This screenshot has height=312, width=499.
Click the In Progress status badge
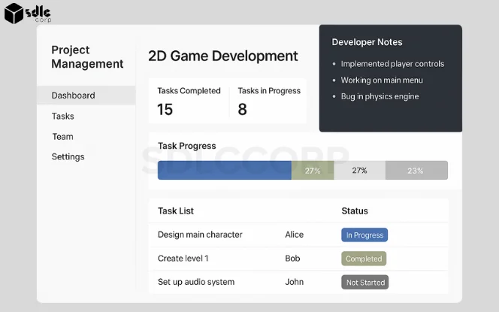pos(364,235)
